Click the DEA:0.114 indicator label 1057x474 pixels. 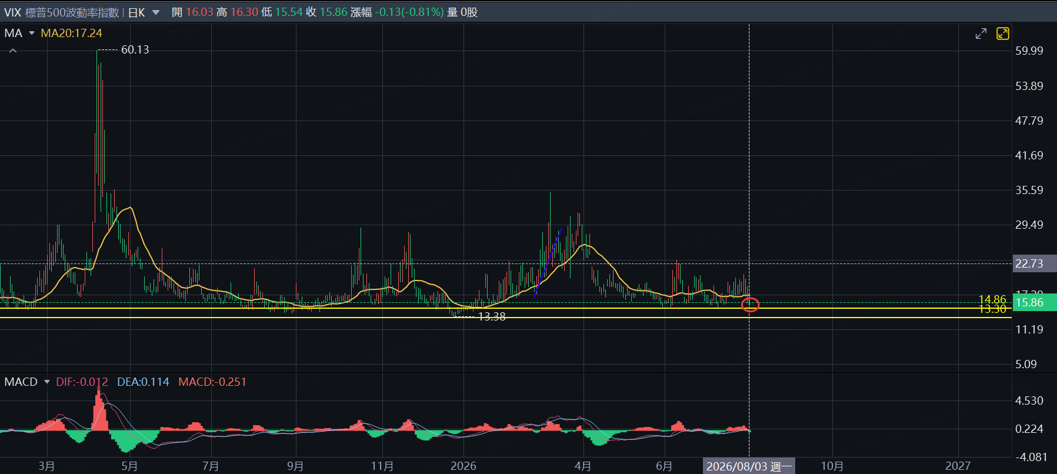[143, 382]
